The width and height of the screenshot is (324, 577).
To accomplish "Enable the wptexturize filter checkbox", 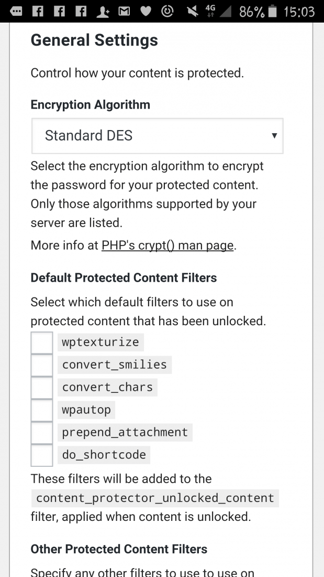I will pyautogui.click(x=41, y=343).
